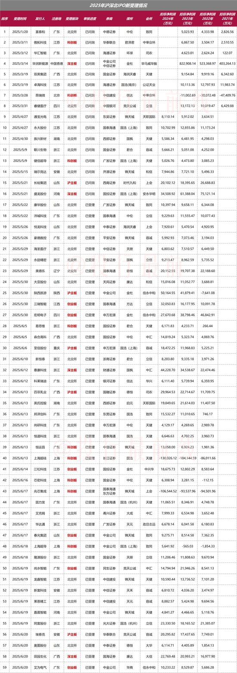Image resolution: width=237 pixels, height=673 pixels.
Task: Select issuer cell '豪德数控'
Action: (x=40, y=237)
